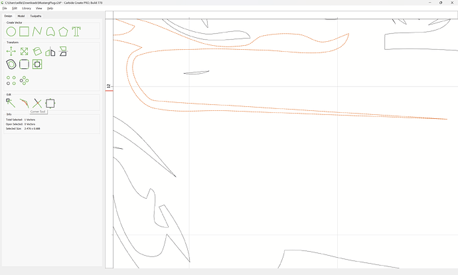Image resolution: width=458 pixels, height=275 pixels.
Task: Select the Node Edit tool
Action: [11, 103]
